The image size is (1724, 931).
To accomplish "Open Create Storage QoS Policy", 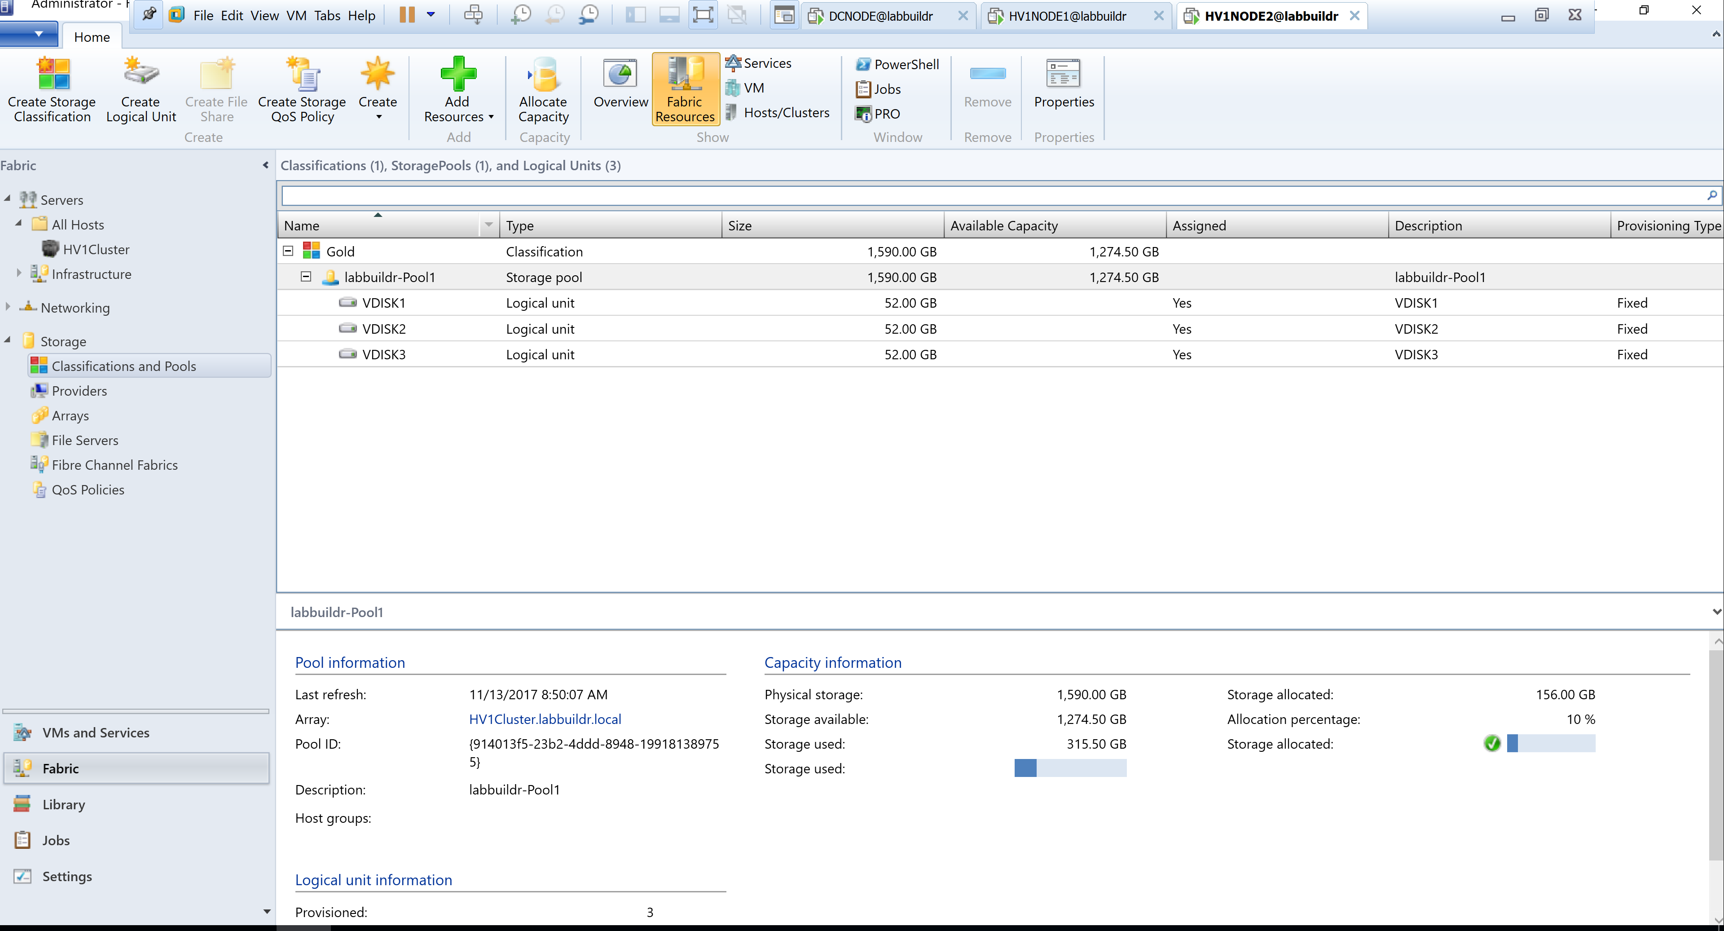I will point(302,90).
